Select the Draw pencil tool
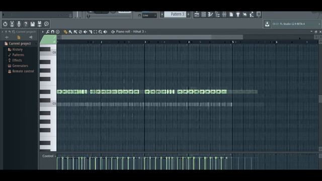This screenshot has width=322, height=181. pyautogui.click(x=65, y=32)
